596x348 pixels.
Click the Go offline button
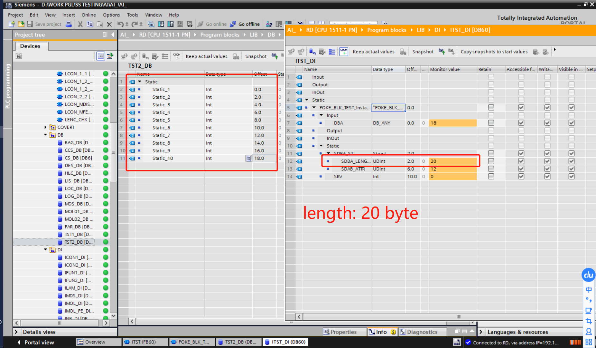[x=245, y=24]
